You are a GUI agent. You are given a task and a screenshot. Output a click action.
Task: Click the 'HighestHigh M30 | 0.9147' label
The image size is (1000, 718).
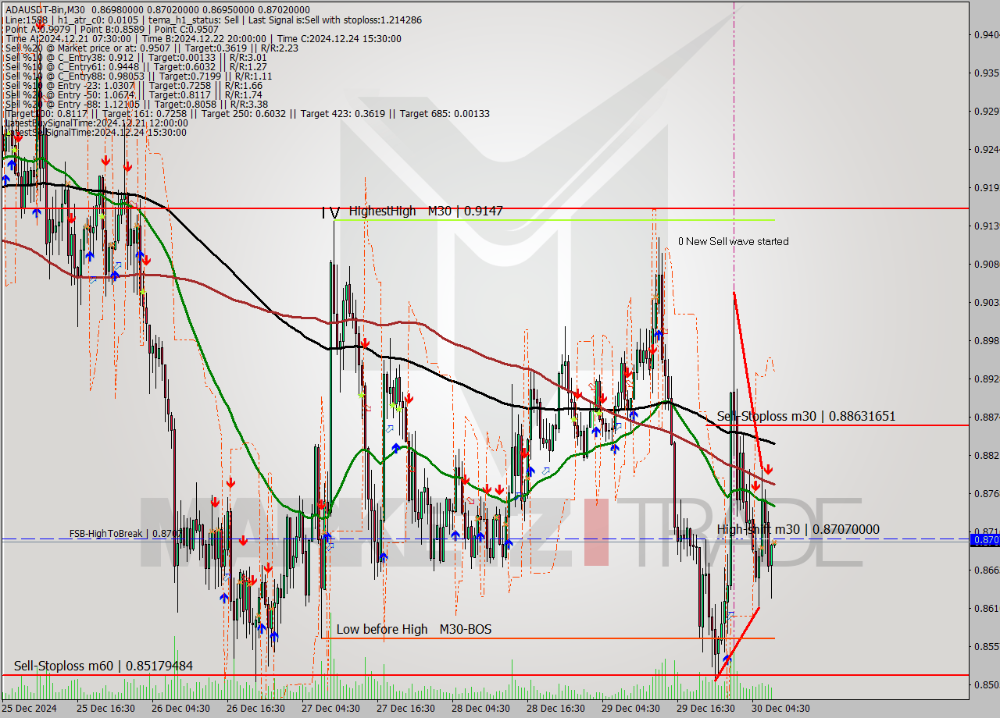[x=426, y=211]
